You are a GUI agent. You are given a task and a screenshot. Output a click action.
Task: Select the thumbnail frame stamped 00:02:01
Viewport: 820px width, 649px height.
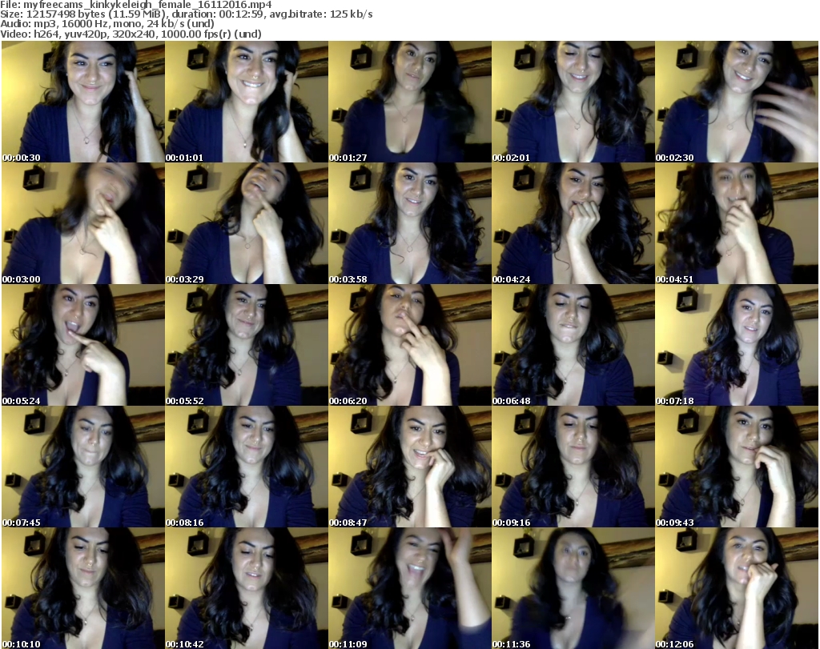[x=573, y=102]
